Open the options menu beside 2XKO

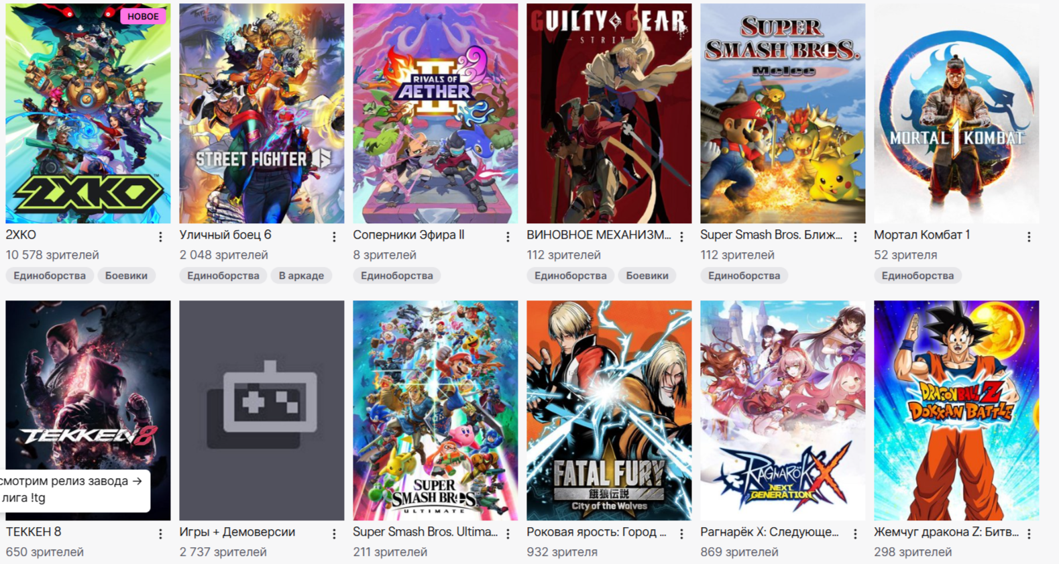[160, 237]
